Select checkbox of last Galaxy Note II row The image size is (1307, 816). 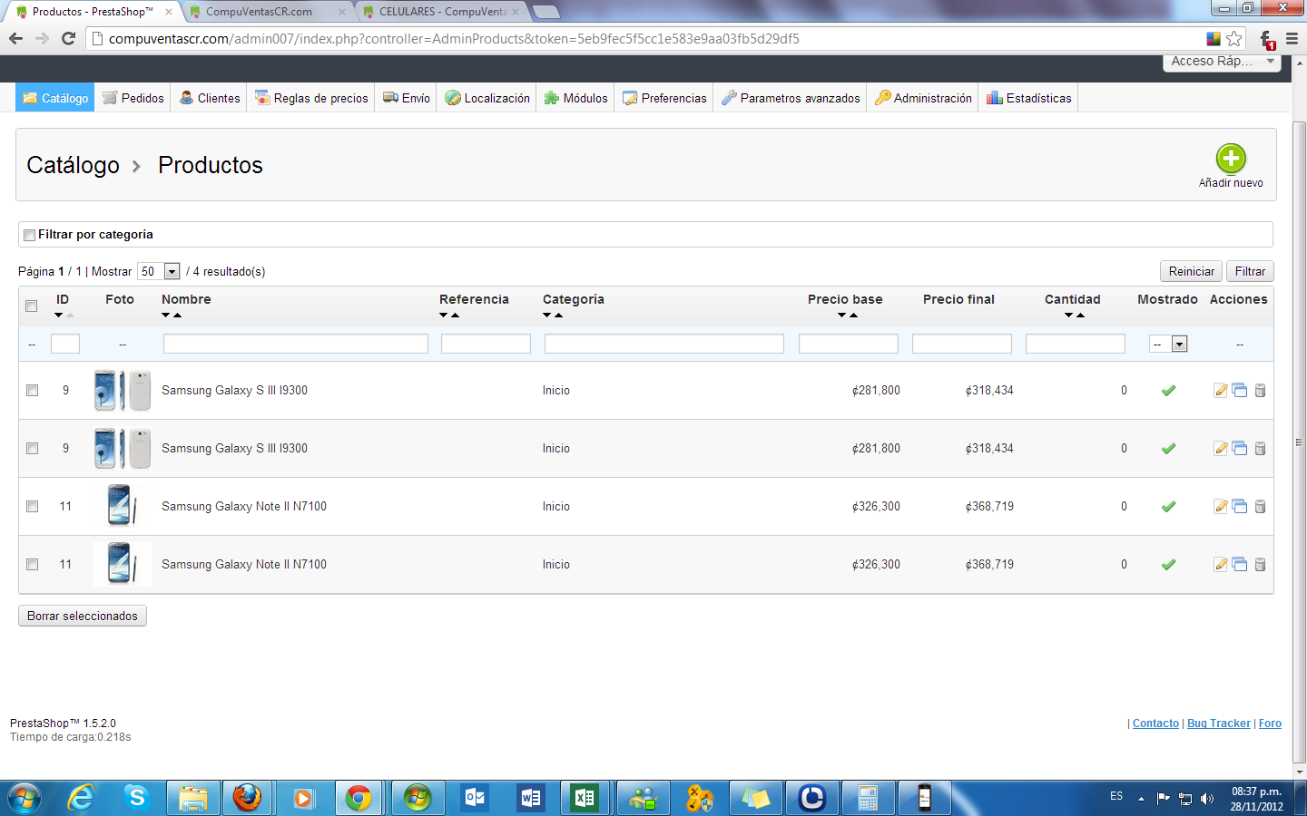32,565
